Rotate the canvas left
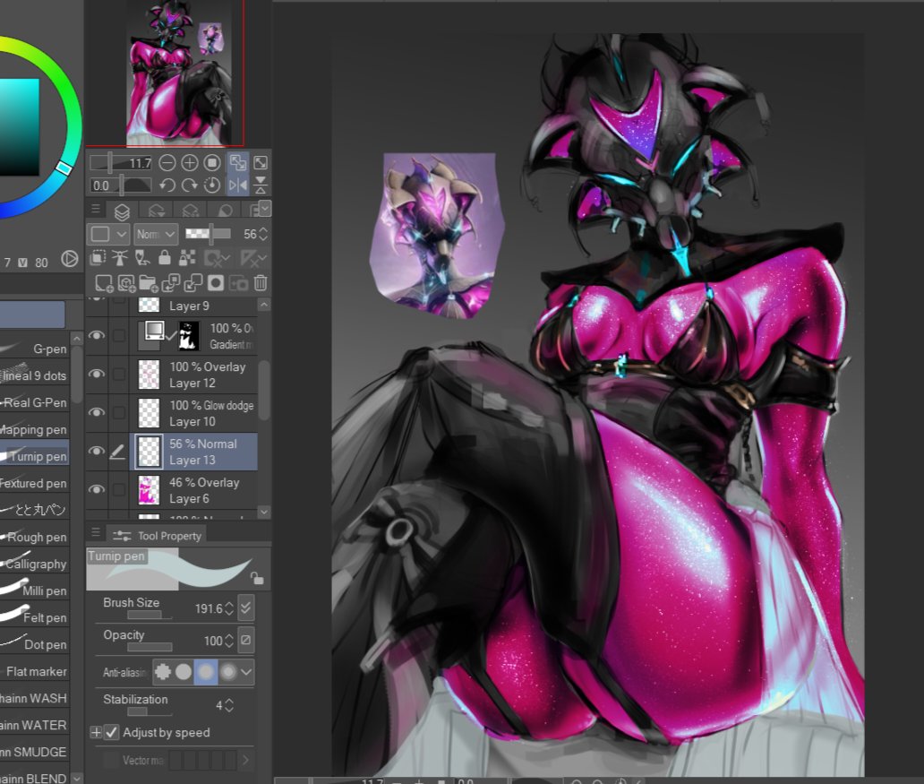Viewport: 924px width, 784px height. click(167, 185)
